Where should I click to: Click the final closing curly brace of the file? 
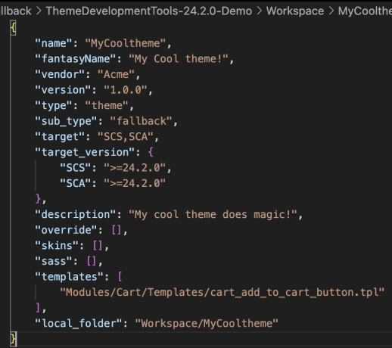coord(13,339)
